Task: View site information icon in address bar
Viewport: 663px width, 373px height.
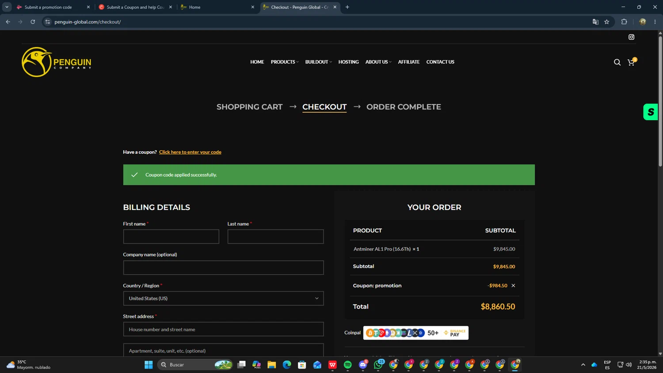Action: click(x=48, y=22)
